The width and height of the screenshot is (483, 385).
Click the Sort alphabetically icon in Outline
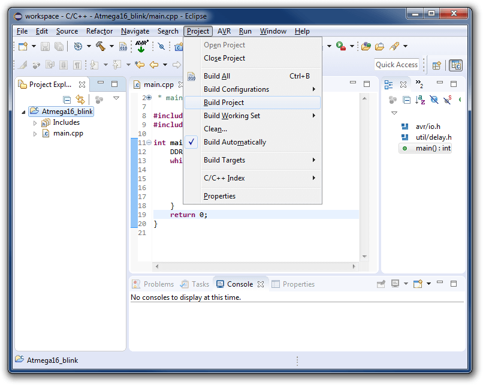(420, 100)
